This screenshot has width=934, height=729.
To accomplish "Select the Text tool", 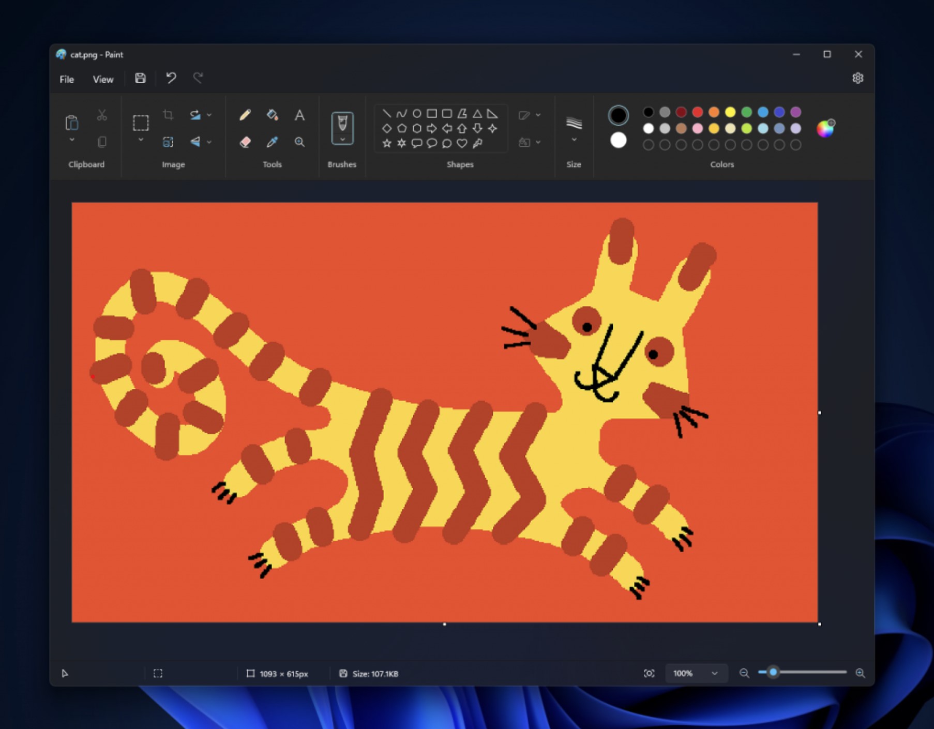I will pyautogui.click(x=299, y=115).
